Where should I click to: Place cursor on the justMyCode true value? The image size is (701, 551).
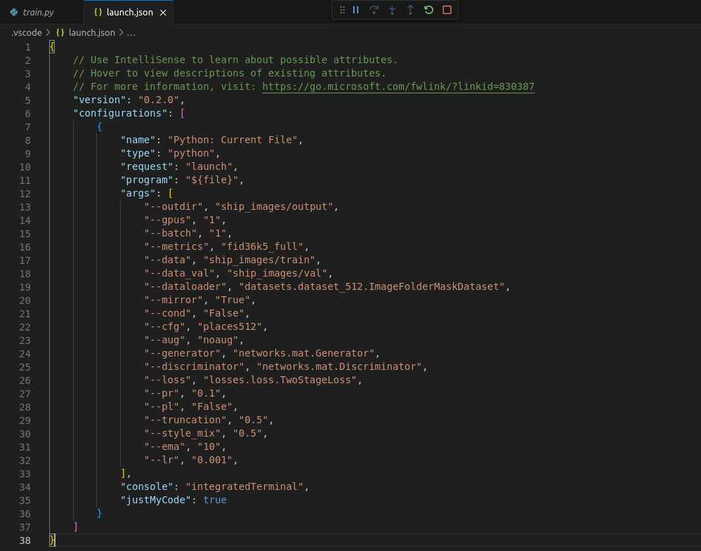216,500
